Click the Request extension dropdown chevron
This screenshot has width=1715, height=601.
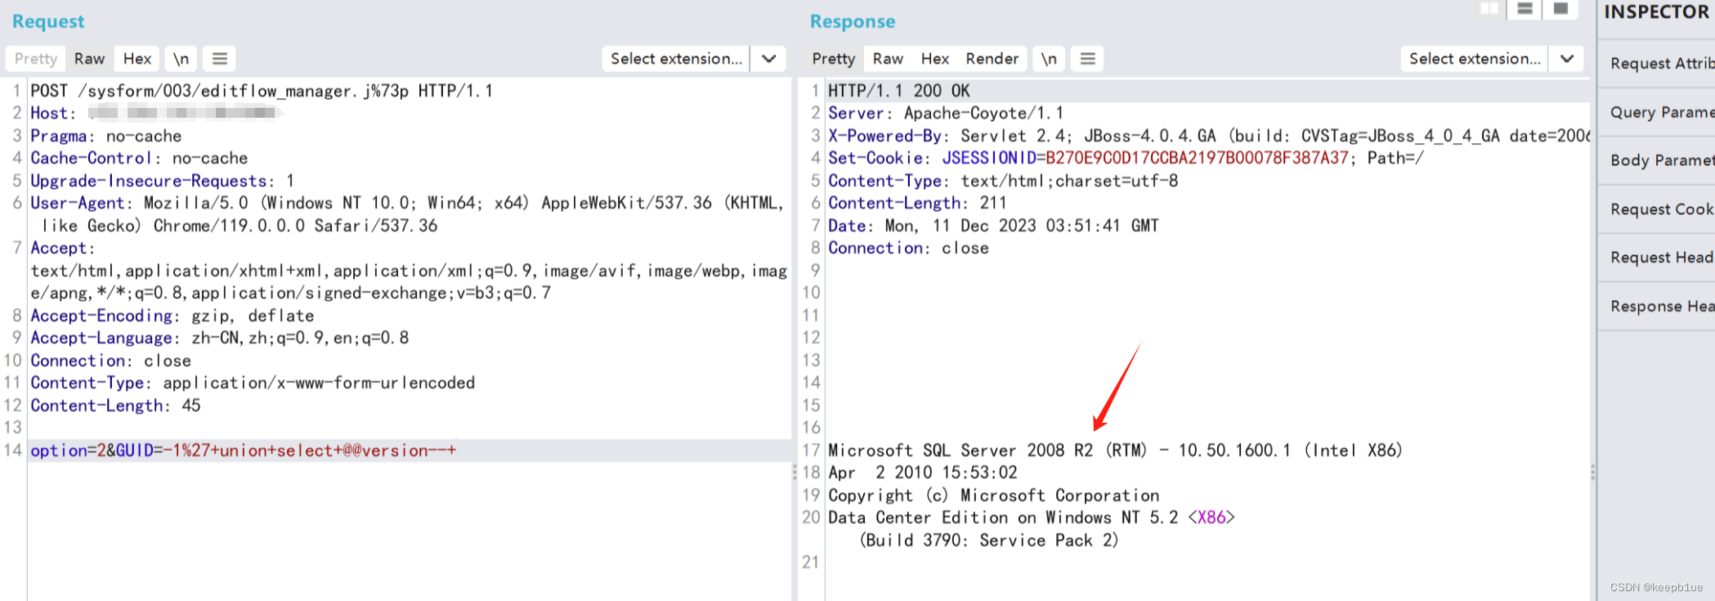[768, 59]
